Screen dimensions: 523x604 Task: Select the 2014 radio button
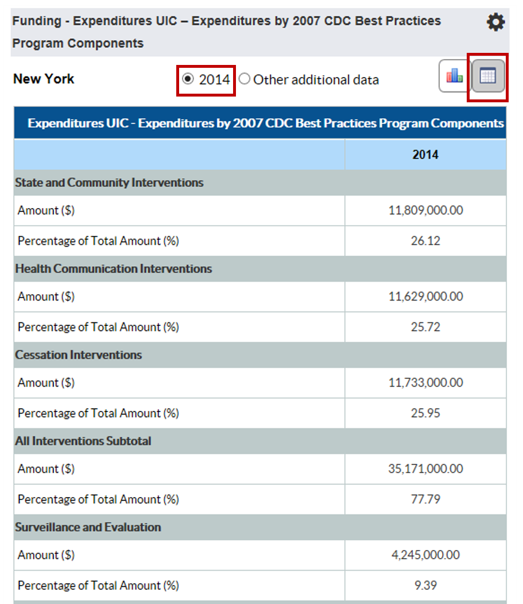coord(188,79)
